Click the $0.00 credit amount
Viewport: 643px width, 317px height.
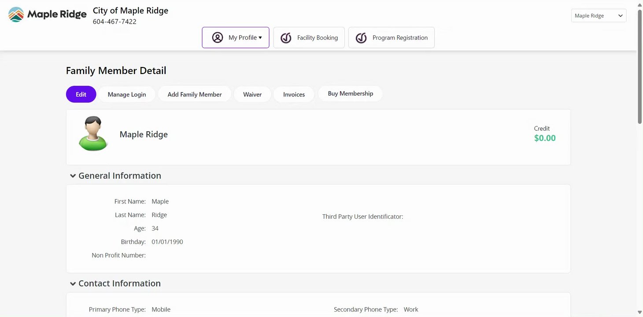[545, 138]
